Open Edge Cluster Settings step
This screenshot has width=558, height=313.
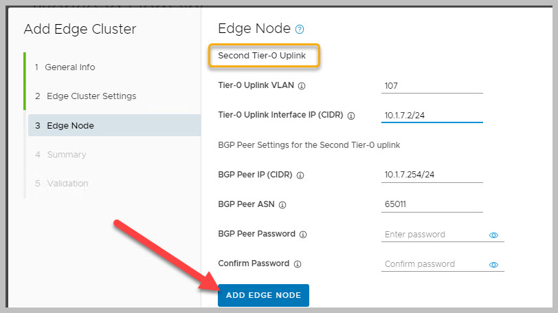pyautogui.click(x=91, y=96)
